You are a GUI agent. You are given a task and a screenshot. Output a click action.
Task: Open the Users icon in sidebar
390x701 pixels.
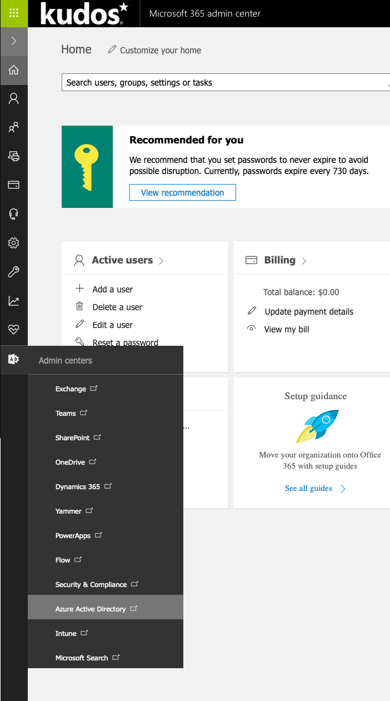tap(14, 99)
